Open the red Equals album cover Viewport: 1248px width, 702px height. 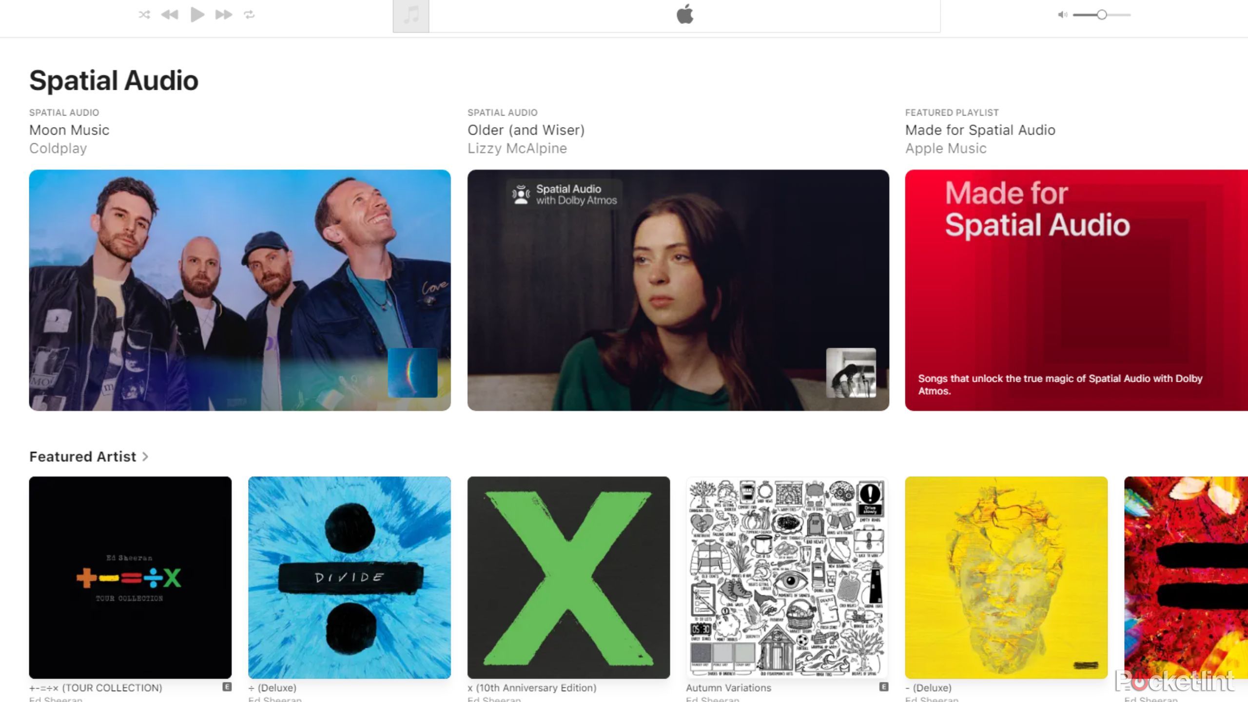point(1186,578)
